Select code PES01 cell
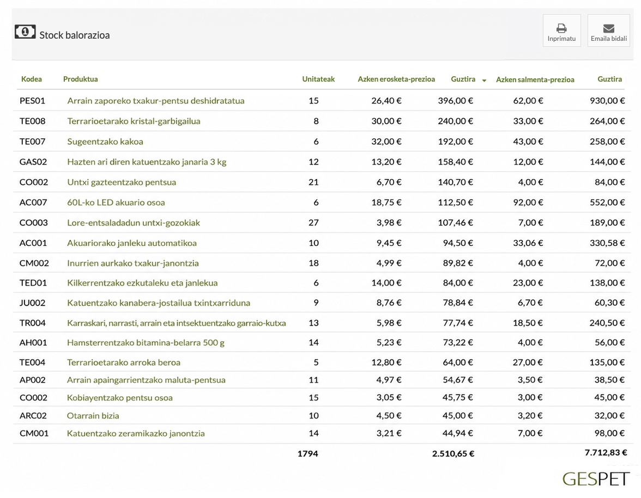The width and height of the screenshot is (641, 498). coord(32,101)
